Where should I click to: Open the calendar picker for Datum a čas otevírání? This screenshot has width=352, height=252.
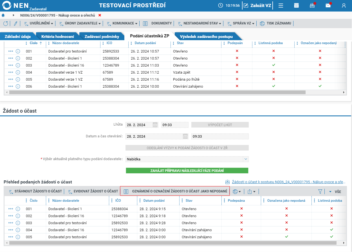(185, 136)
